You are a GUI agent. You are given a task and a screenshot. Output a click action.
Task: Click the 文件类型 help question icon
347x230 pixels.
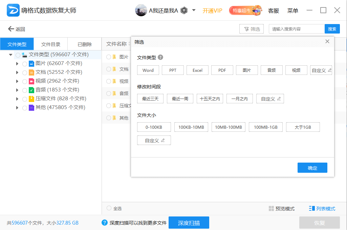tap(160, 57)
